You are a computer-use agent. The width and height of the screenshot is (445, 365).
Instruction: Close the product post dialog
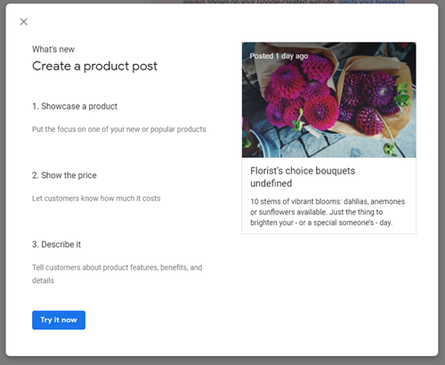[x=24, y=21]
